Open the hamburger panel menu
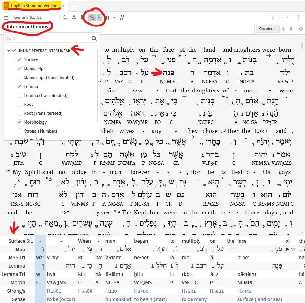This screenshot has height=303, width=305. click(x=6, y=18)
